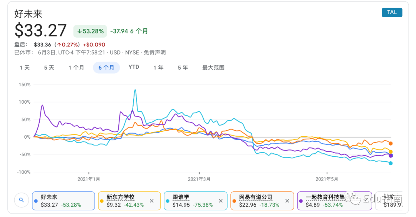Click the -100% y-axis label
Image resolution: width=416 pixels, height=217 pixels.
[x=24, y=172]
